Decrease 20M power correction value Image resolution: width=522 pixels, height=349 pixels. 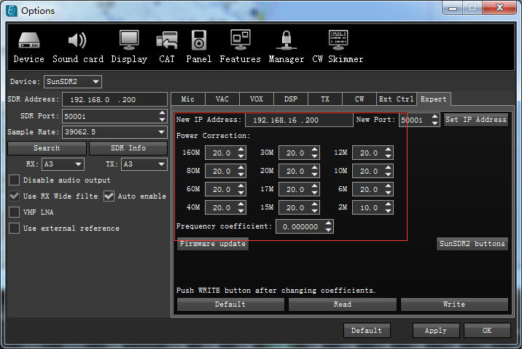point(315,174)
